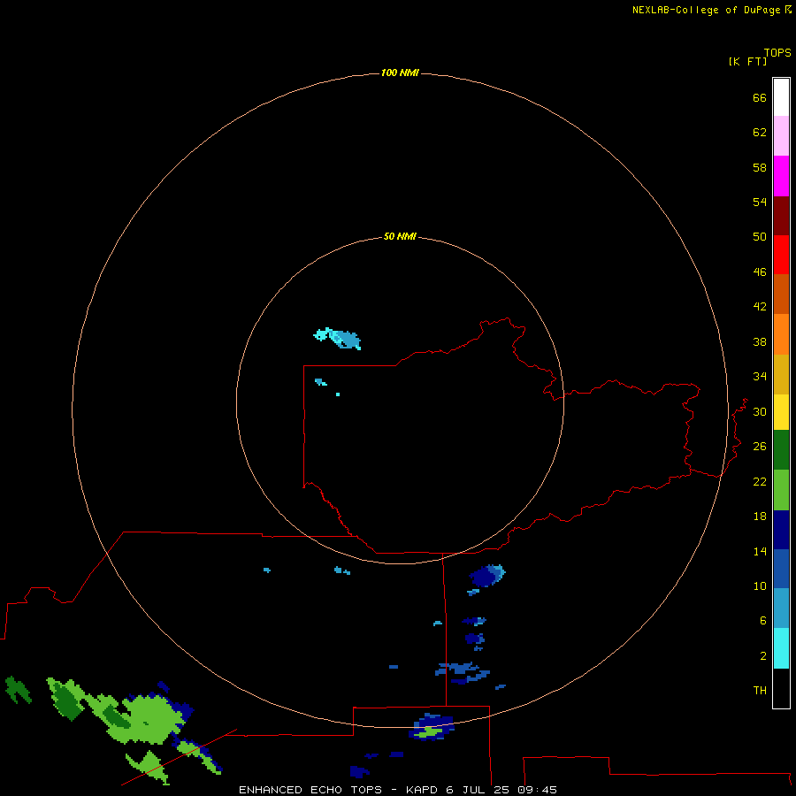Image resolution: width=796 pixels, height=796 pixels.
Task: Click the cyan echo northwest inside 50 NMI ring
Action: click(338, 338)
